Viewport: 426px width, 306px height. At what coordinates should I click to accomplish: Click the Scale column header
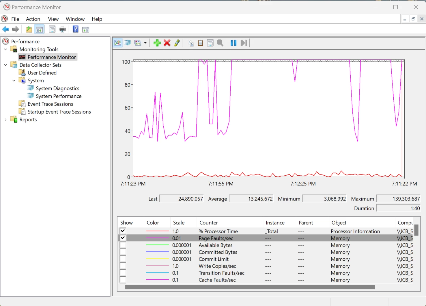[184, 223]
